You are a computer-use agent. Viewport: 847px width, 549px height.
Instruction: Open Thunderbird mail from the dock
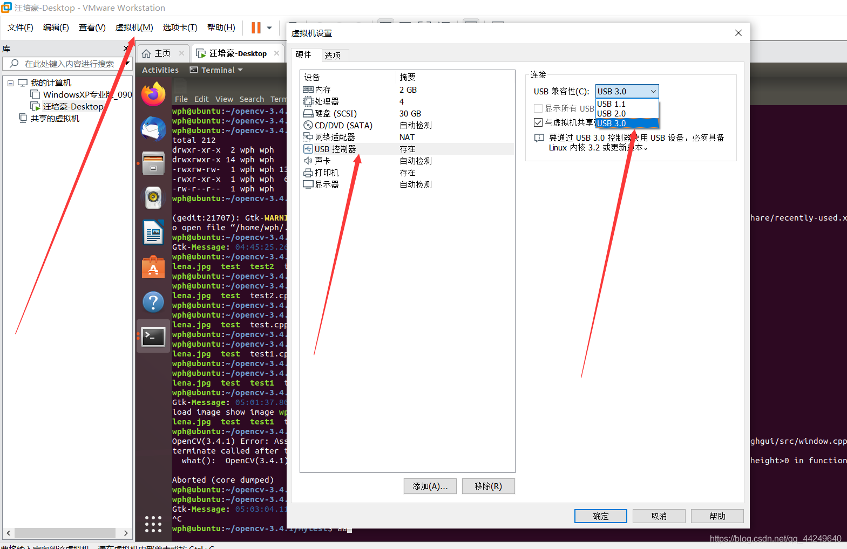pyautogui.click(x=153, y=129)
